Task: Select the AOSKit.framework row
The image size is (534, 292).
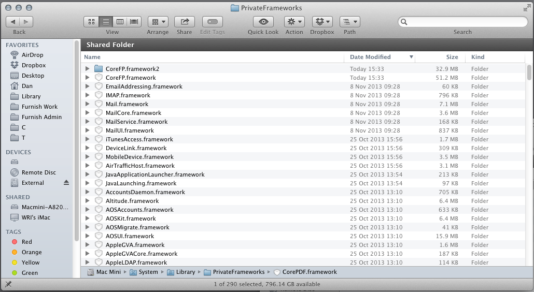Action: click(303, 218)
